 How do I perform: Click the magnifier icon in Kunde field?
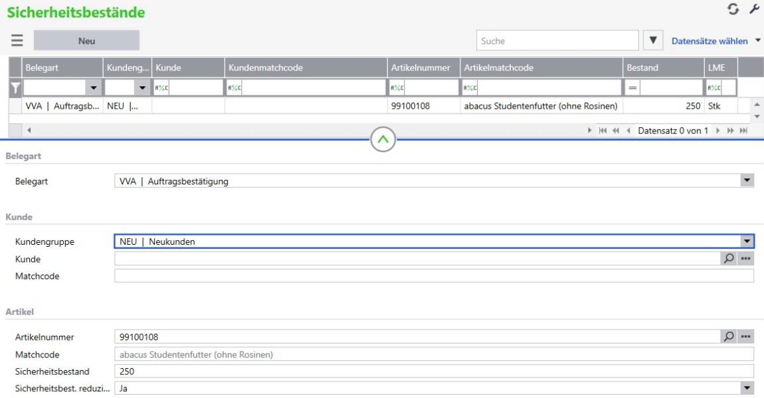coord(729,259)
